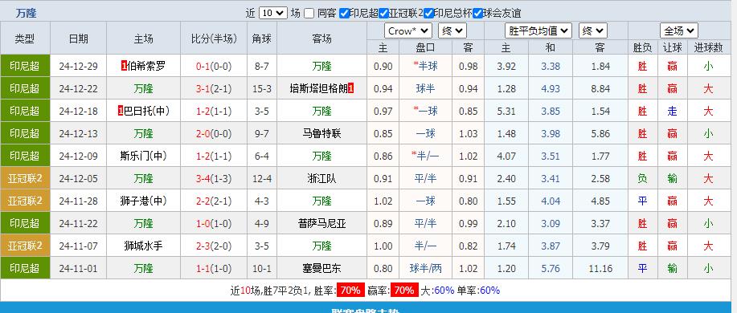Uncheck the 球会友谊 filter checkbox
This screenshot has height=313, width=737.
[477, 13]
